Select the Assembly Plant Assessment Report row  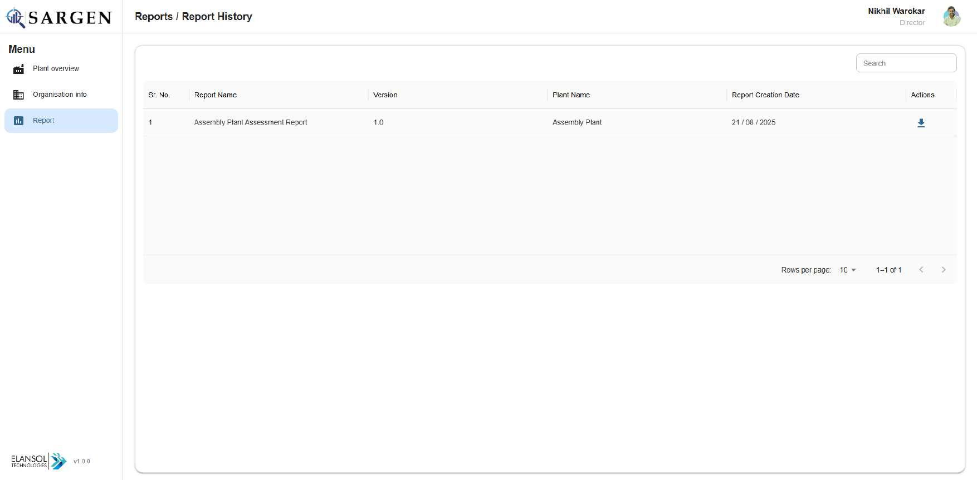pyautogui.click(x=251, y=122)
